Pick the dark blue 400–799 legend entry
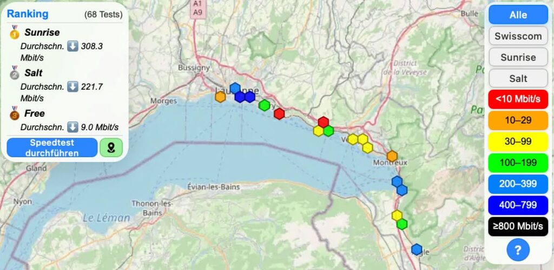 click(518, 205)
